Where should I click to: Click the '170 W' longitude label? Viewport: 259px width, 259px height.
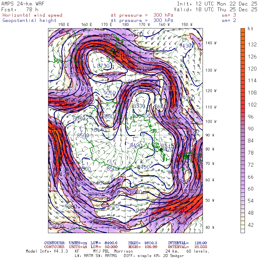144,25
